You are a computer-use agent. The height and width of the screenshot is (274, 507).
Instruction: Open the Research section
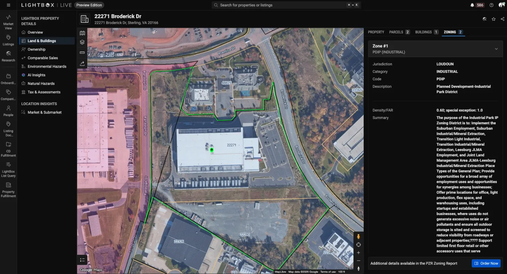pyautogui.click(x=8, y=56)
